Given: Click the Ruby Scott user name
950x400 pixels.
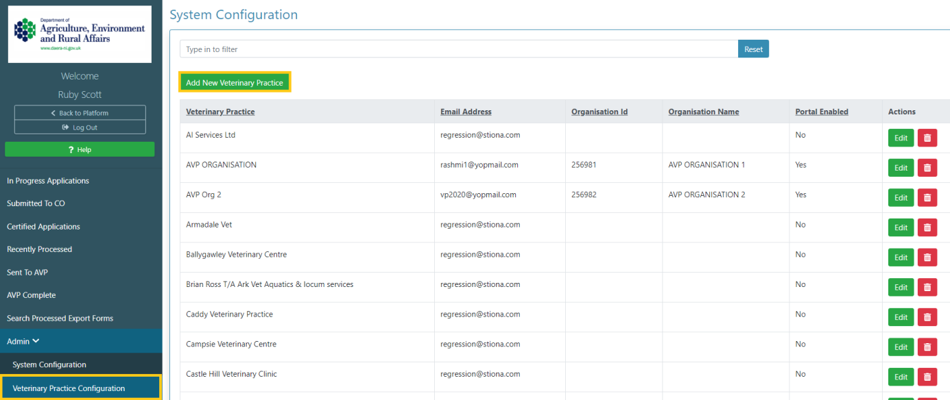Looking at the screenshot, I should [80, 95].
